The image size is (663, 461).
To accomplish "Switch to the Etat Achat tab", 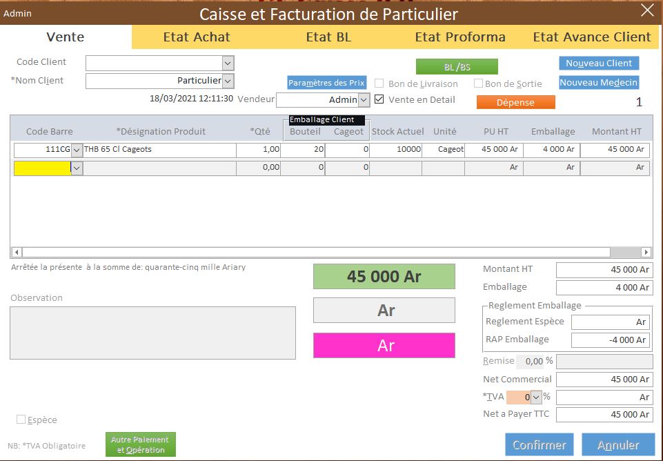I will [197, 37].
